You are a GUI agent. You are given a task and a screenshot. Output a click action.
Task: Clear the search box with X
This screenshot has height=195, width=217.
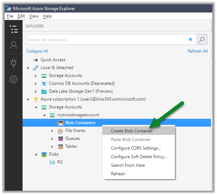[x=191, y=39]
